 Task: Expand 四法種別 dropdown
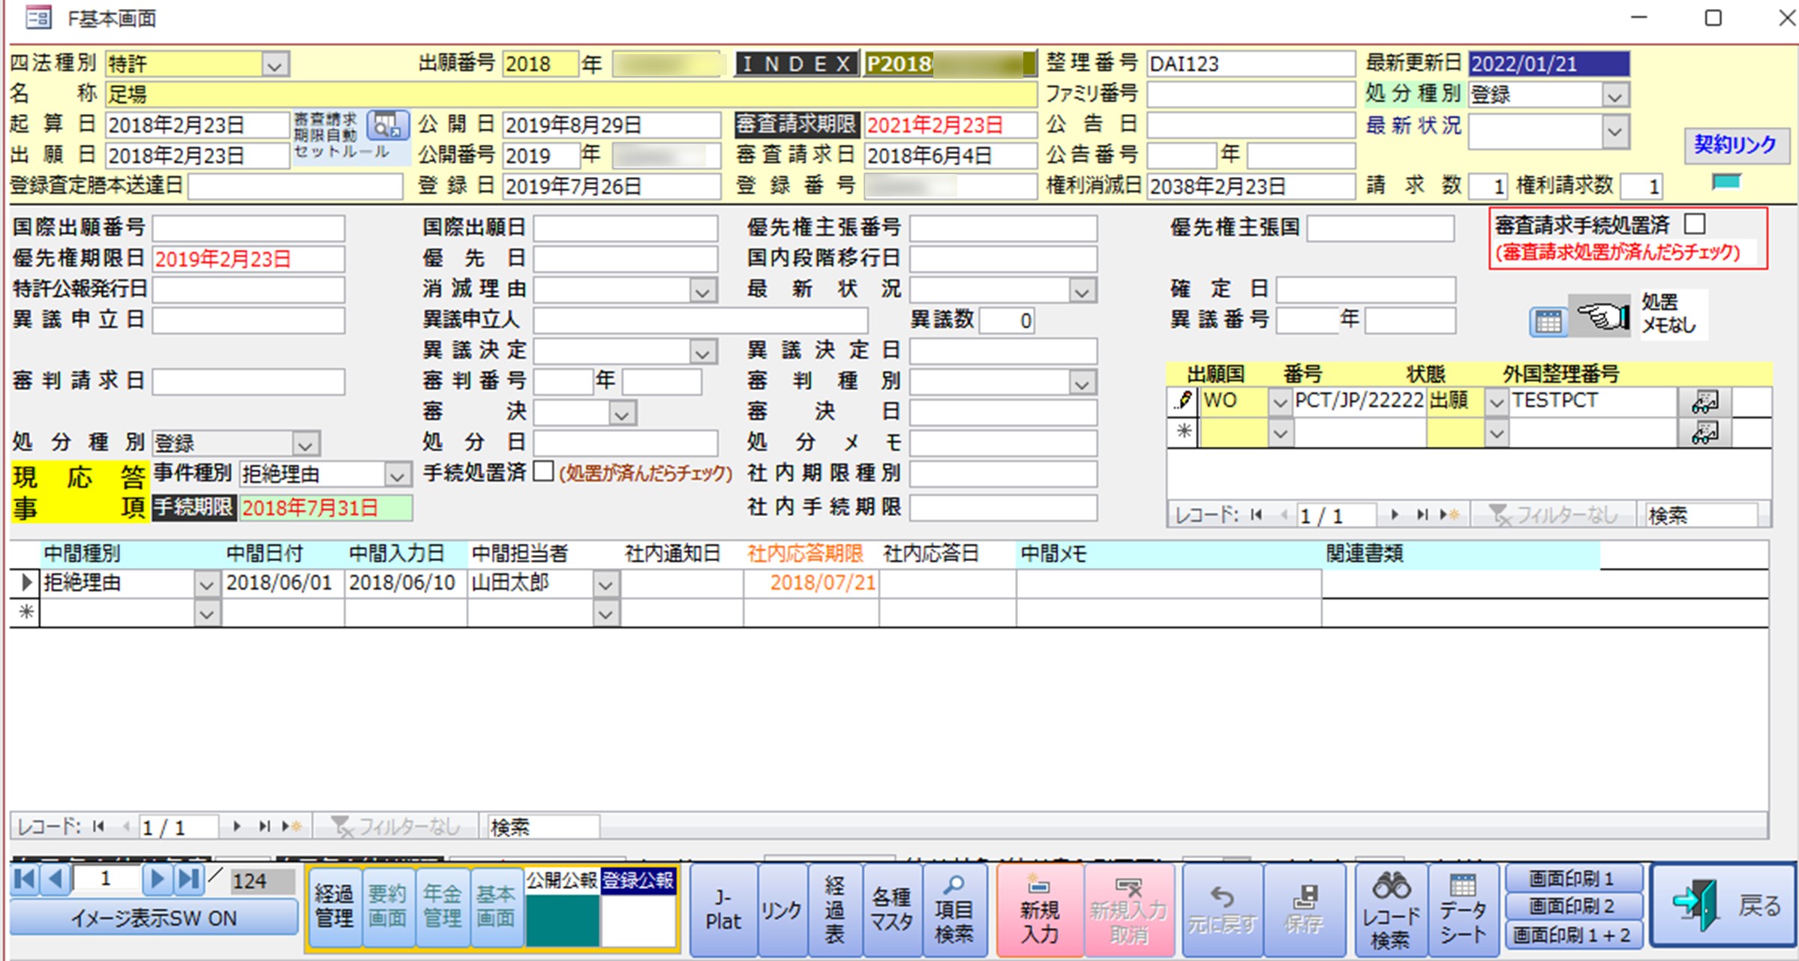coord(275,65)
